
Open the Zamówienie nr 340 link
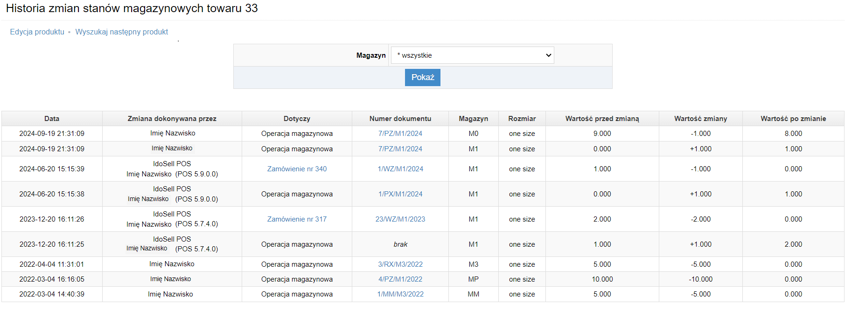297,169
